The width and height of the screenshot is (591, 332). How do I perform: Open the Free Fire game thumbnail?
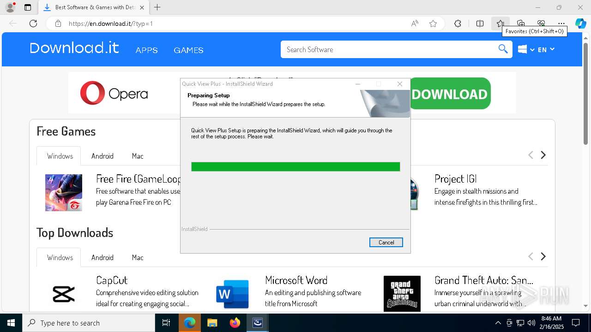64,193
